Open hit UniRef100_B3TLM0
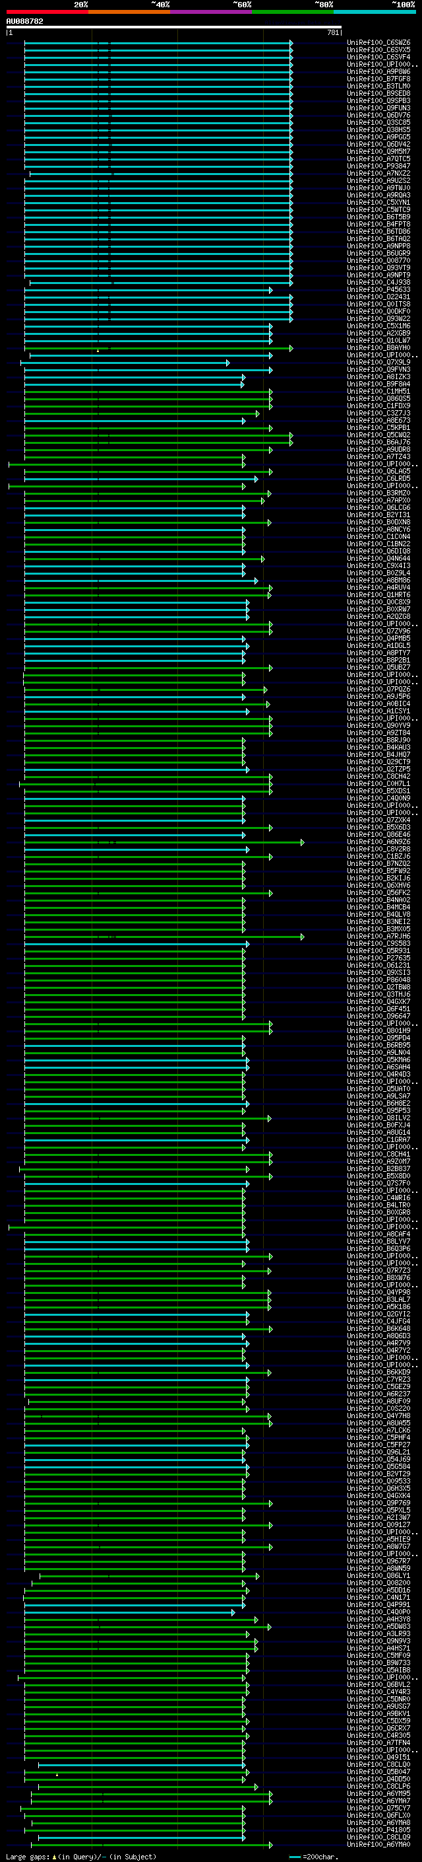 (x=378, y=86)
